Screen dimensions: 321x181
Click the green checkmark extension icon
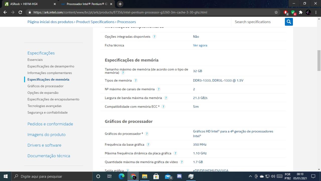click(293, 12)
